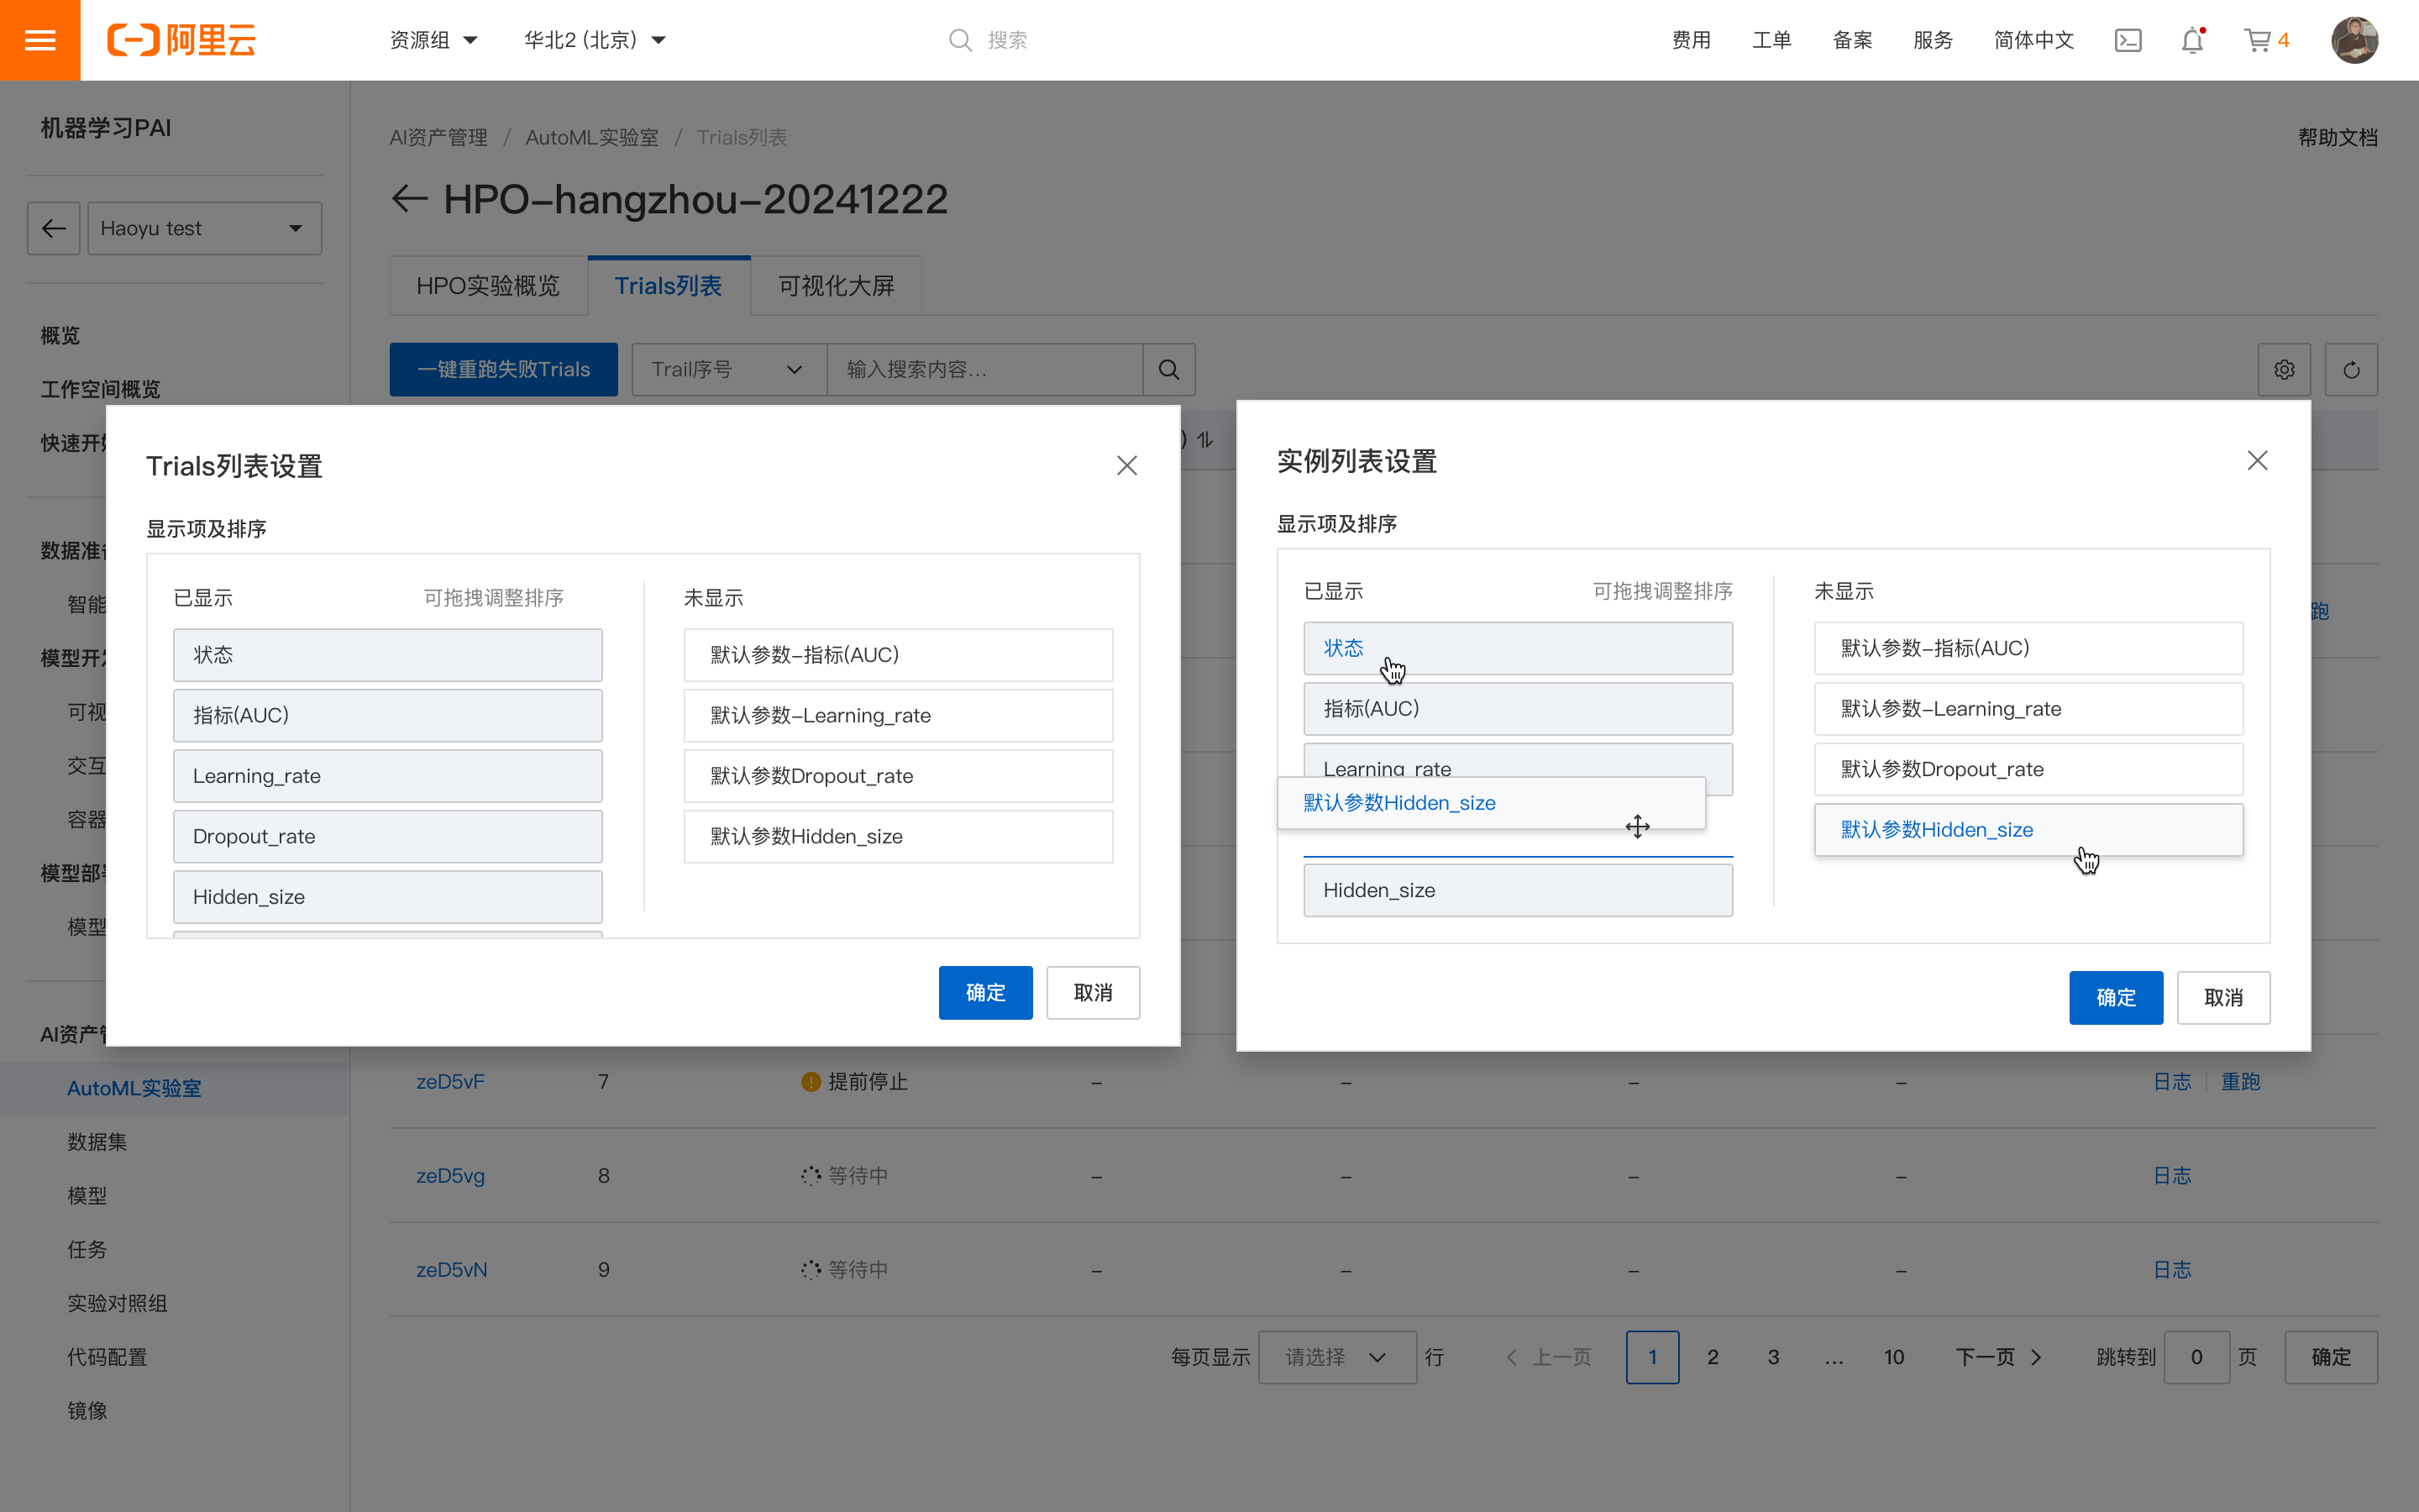Expand the 资源组 dropdown

point(433,40)
